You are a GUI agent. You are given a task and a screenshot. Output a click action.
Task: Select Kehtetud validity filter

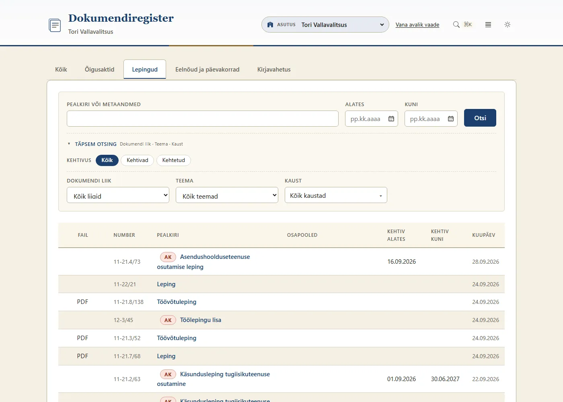(x=174, y=160)
